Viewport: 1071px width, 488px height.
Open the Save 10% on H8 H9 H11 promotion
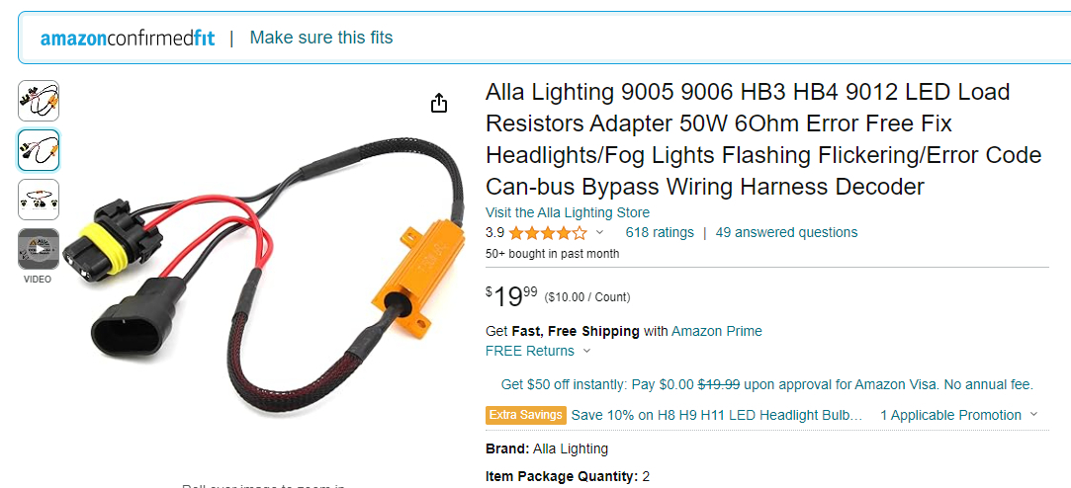coord(717,415)
